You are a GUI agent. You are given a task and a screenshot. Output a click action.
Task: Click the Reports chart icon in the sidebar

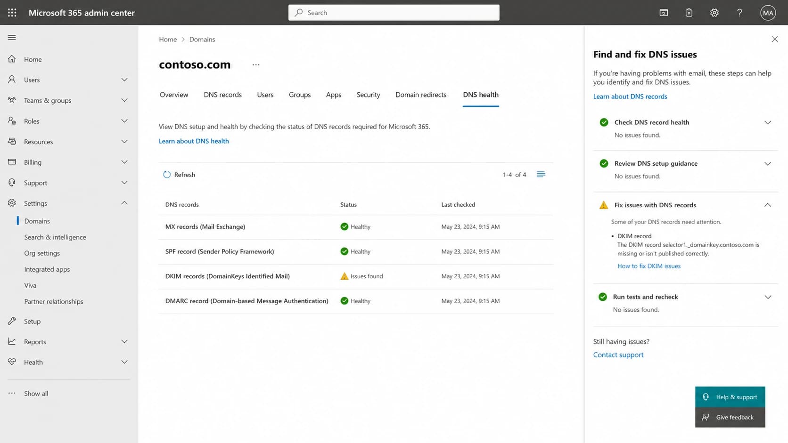(x=12, y=341)
